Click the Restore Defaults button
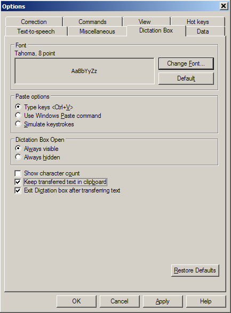The image size is (231, 313). pos(195,270)
